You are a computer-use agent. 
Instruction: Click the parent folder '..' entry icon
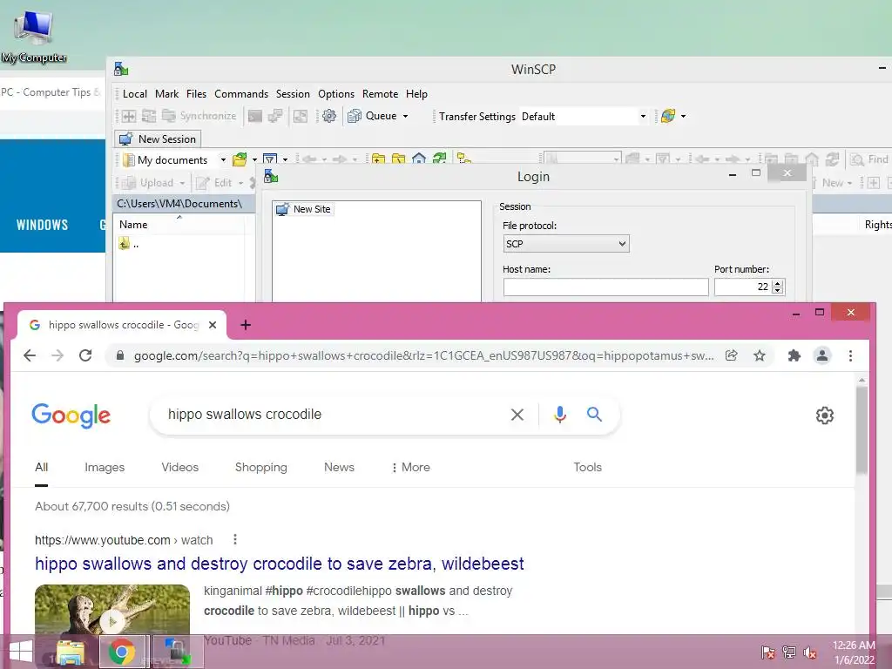[124, 244]
